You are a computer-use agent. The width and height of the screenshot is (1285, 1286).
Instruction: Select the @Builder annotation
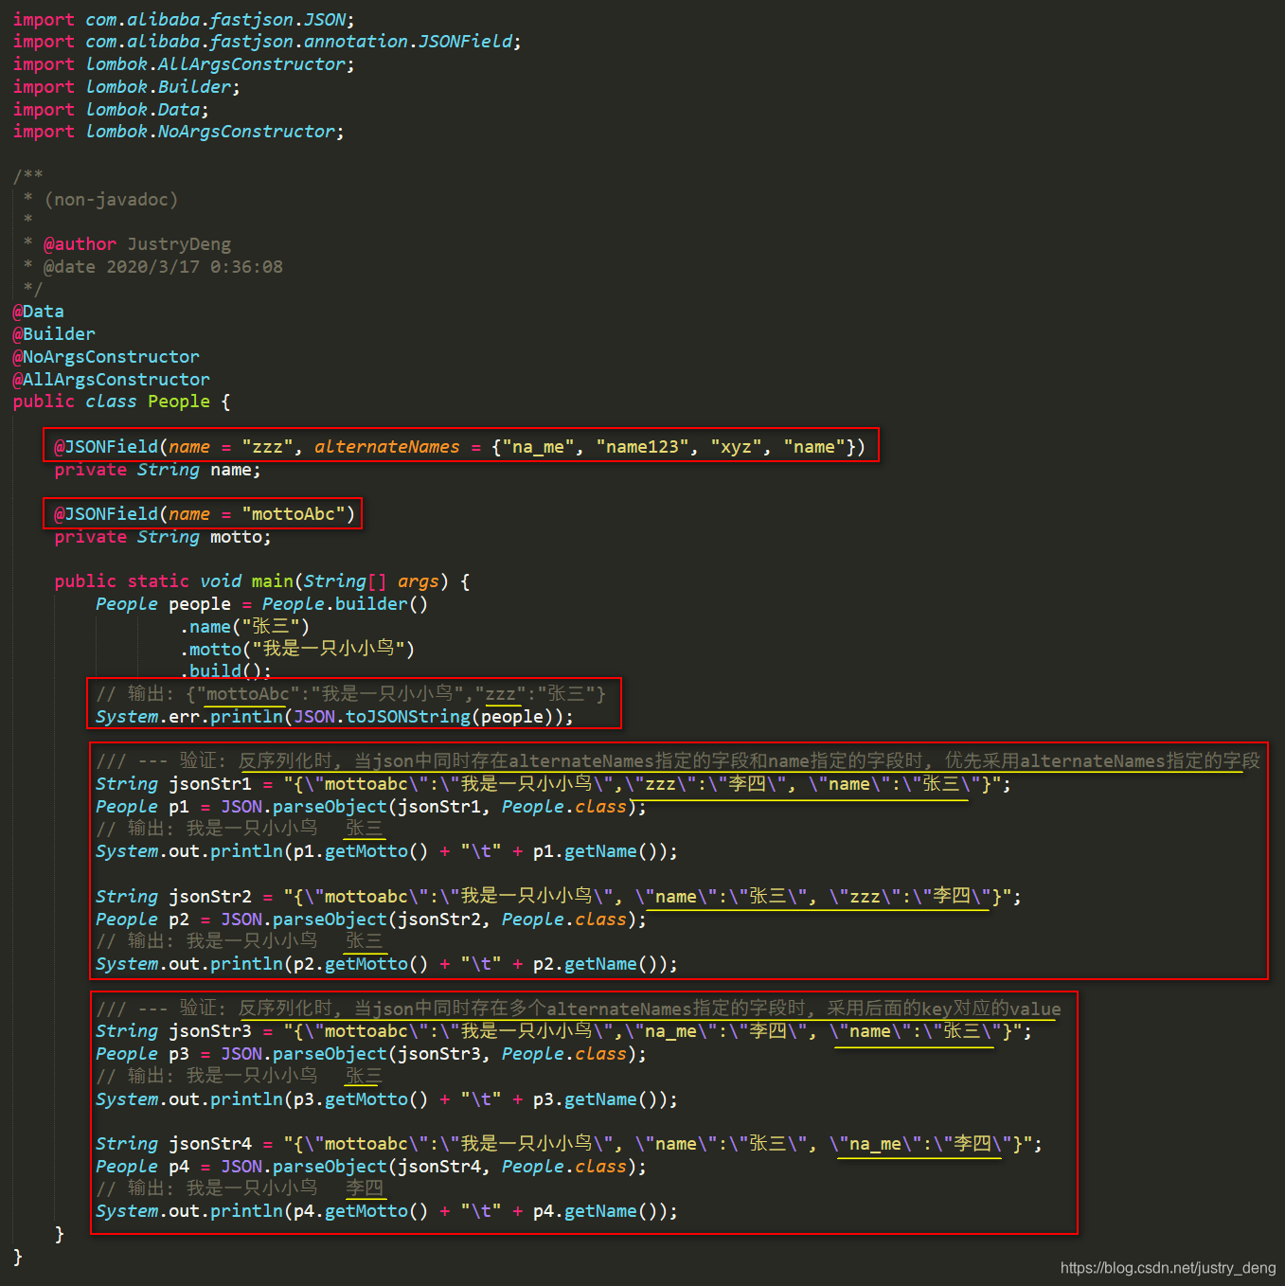pos(53,333)
